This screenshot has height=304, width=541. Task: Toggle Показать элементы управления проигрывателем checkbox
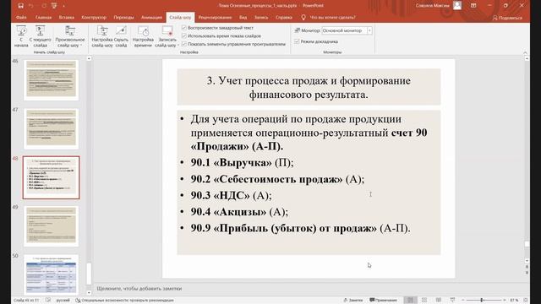click(184, 44)
